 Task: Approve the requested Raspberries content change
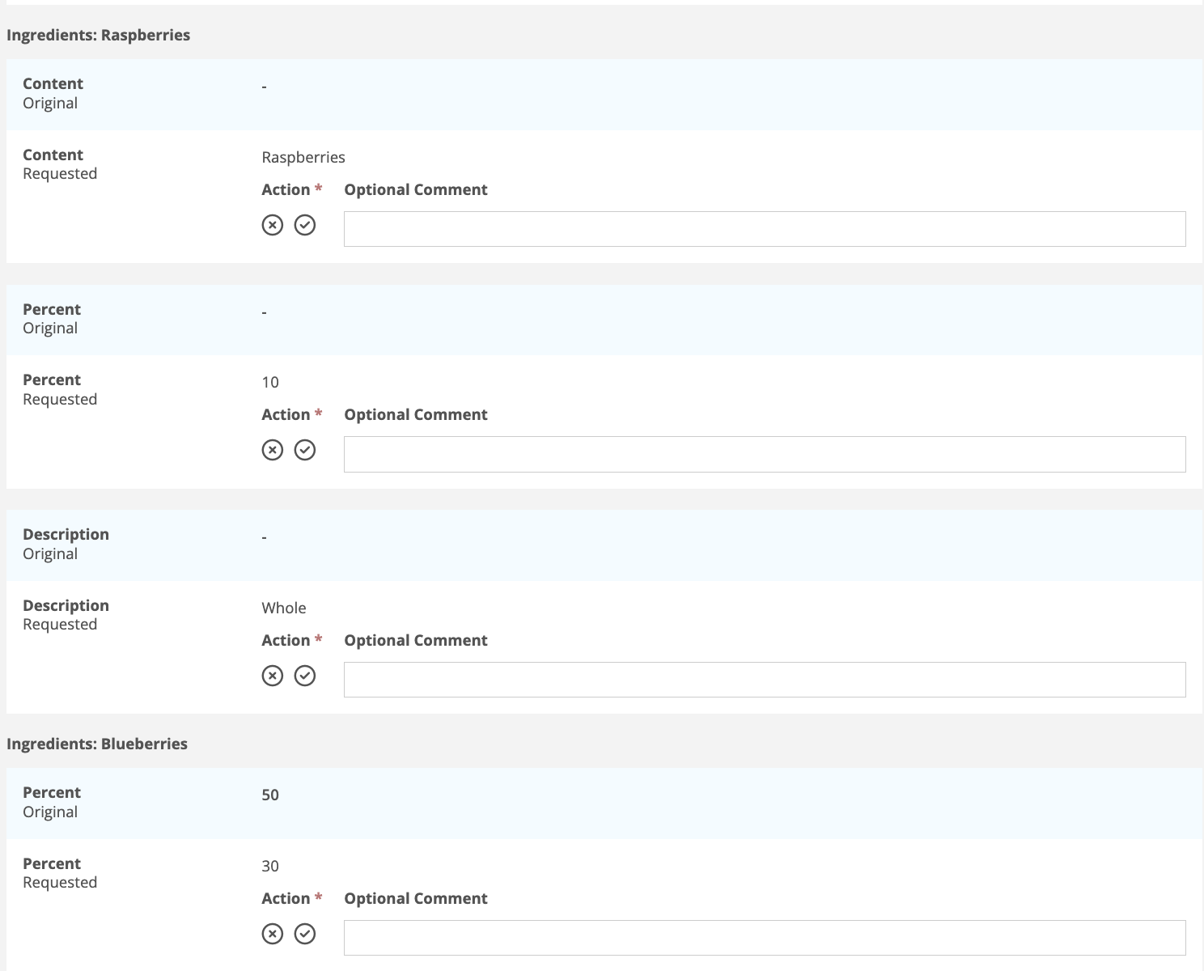pos(305,225)
